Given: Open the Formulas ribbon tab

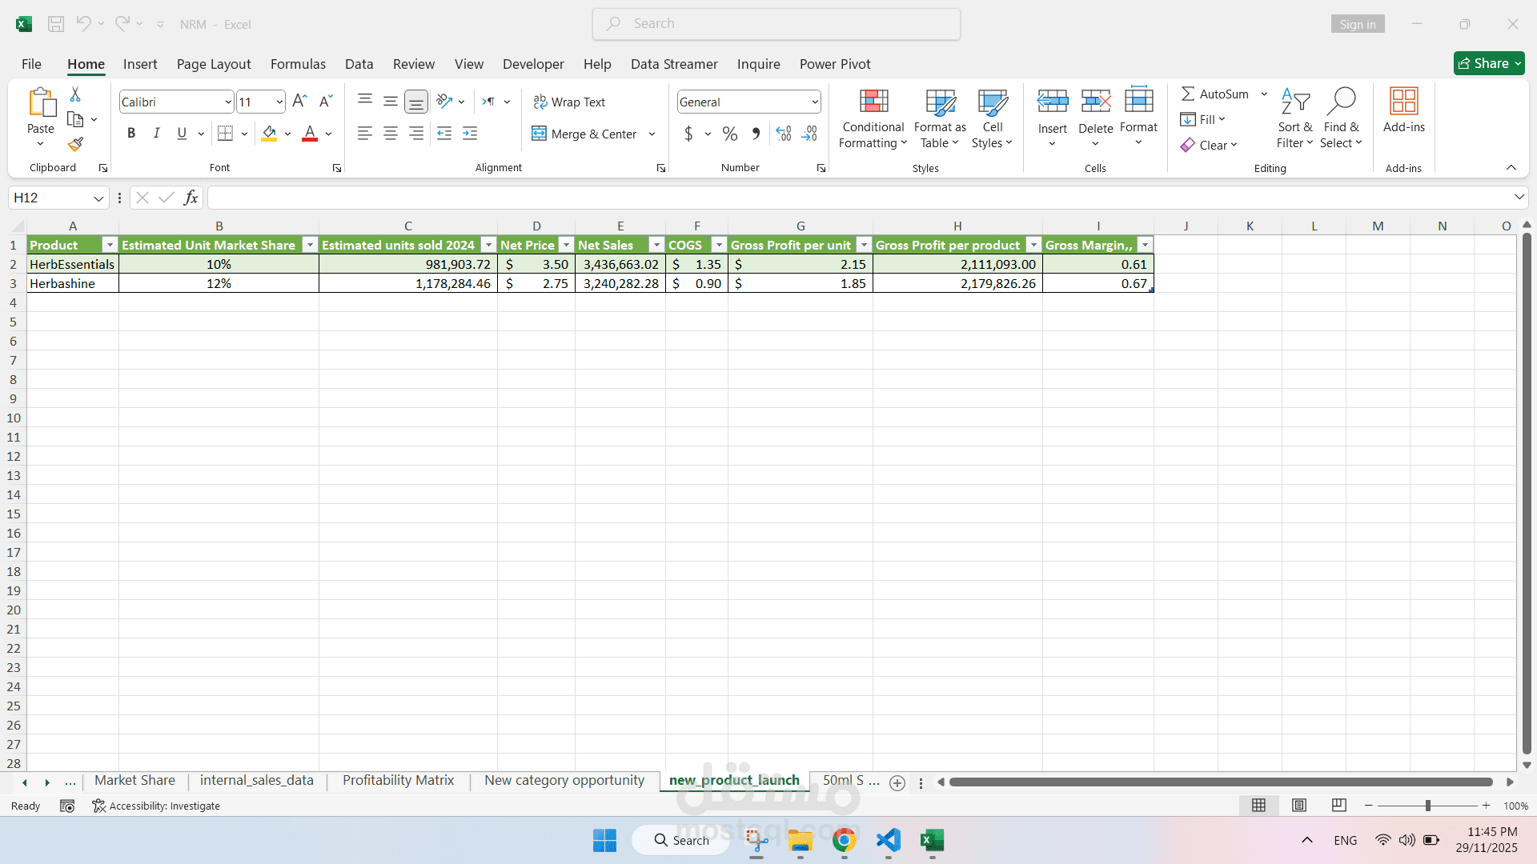Looking at the screenshot, I should pos(298,64).
